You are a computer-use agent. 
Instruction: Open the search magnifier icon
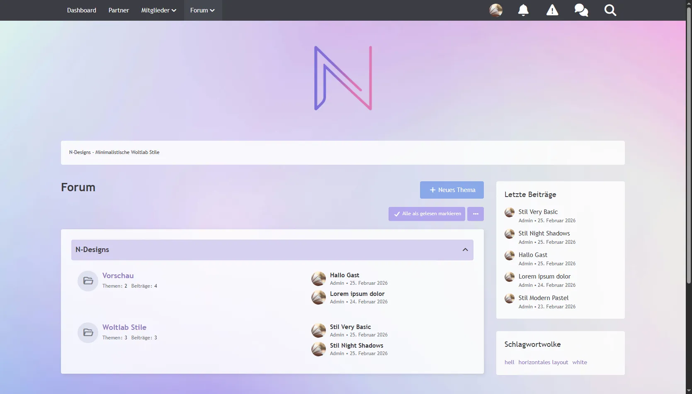(x=610, y=10)
